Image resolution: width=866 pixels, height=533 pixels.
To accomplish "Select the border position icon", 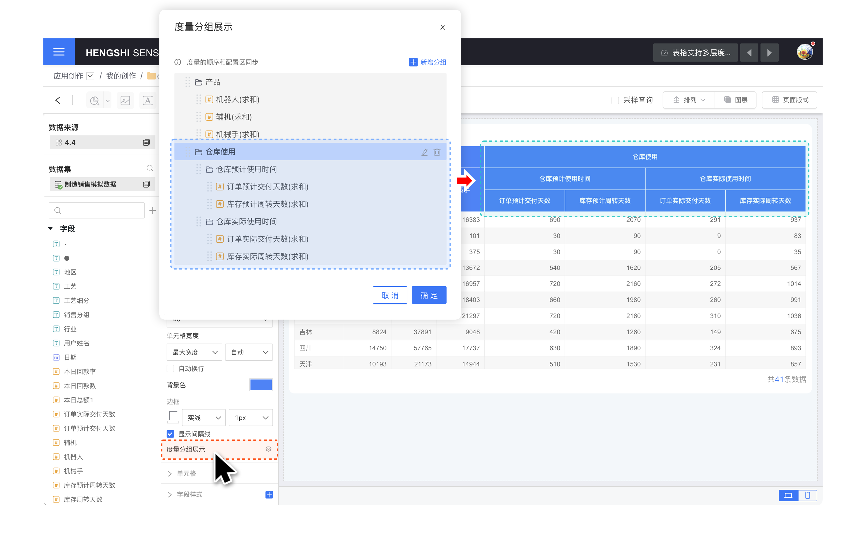I will 173,417.
